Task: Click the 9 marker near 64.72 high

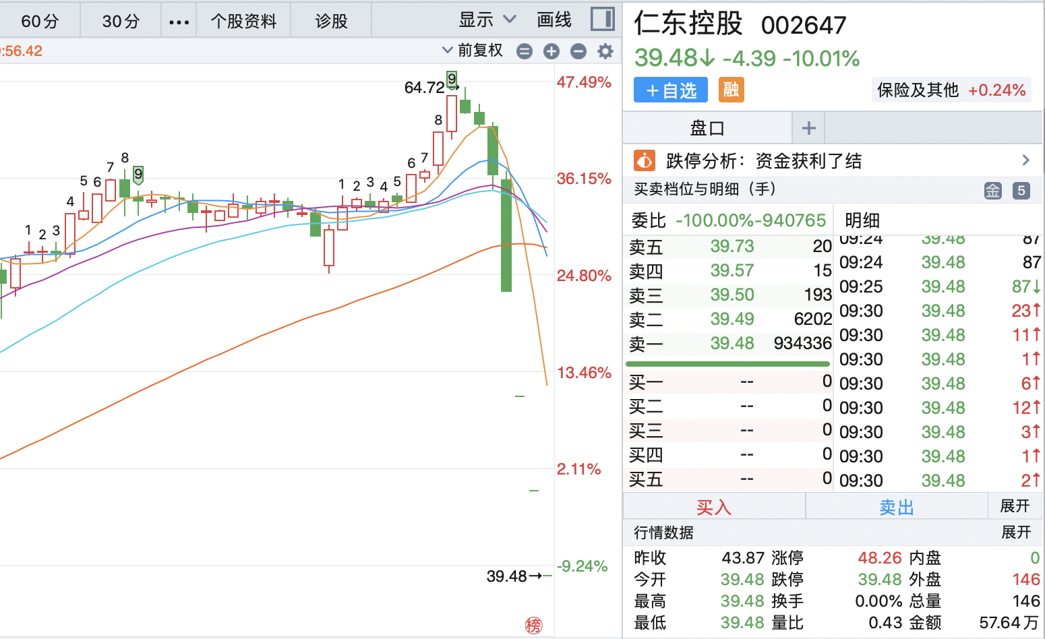Action: pyautogui.click(x=452, y=79)
